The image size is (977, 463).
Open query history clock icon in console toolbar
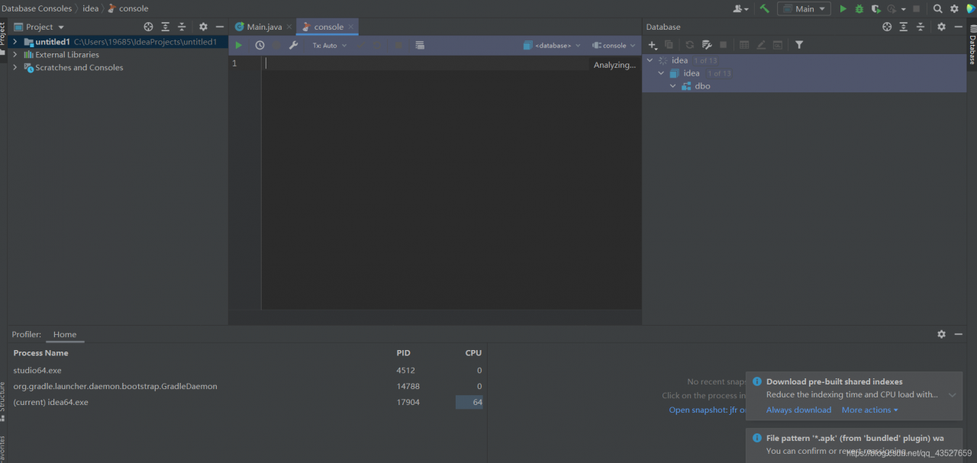pyautogui.click(x=260, y=46)
